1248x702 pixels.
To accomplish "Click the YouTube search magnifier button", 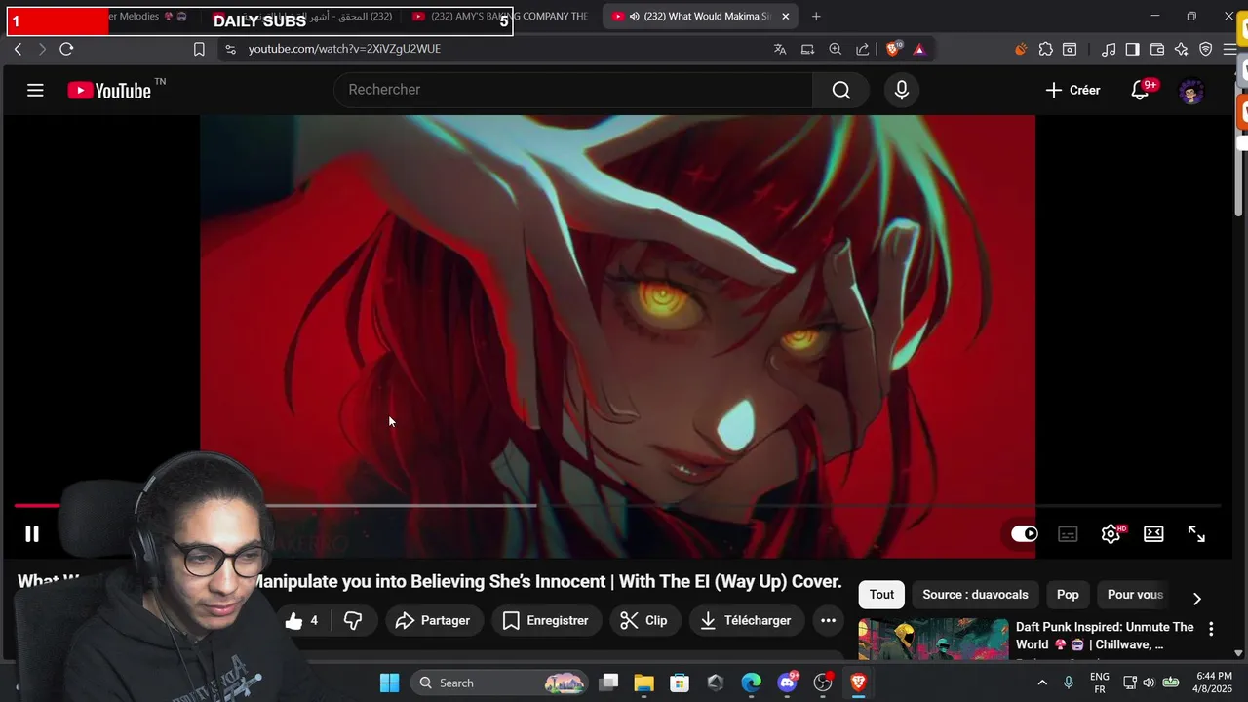I will point(841,90).
